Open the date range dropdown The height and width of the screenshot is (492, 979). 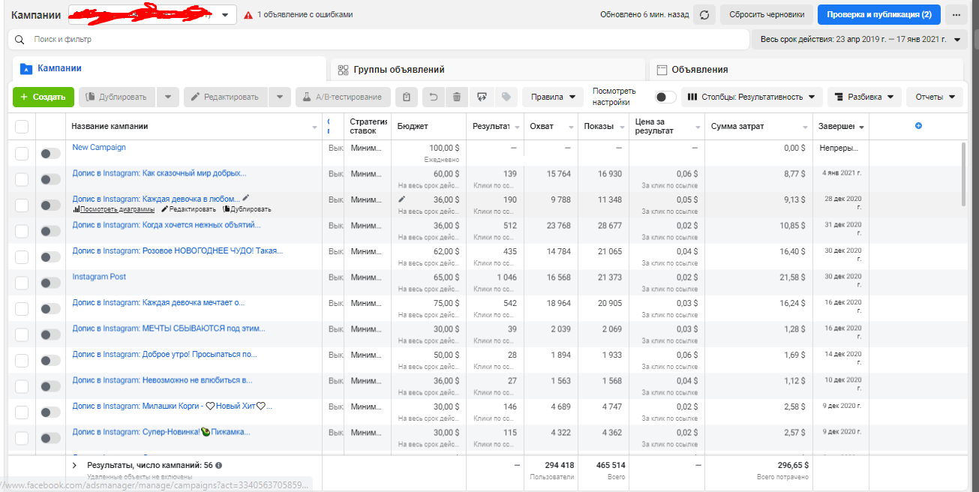pyautogui.click(x=860, y=39)
